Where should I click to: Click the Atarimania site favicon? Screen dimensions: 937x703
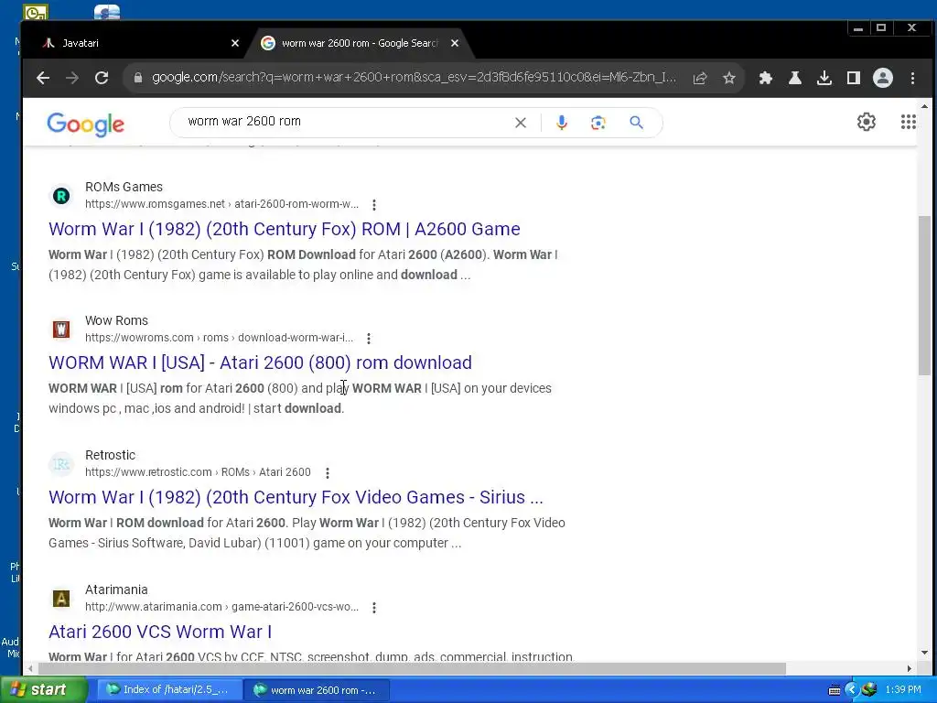61,599
